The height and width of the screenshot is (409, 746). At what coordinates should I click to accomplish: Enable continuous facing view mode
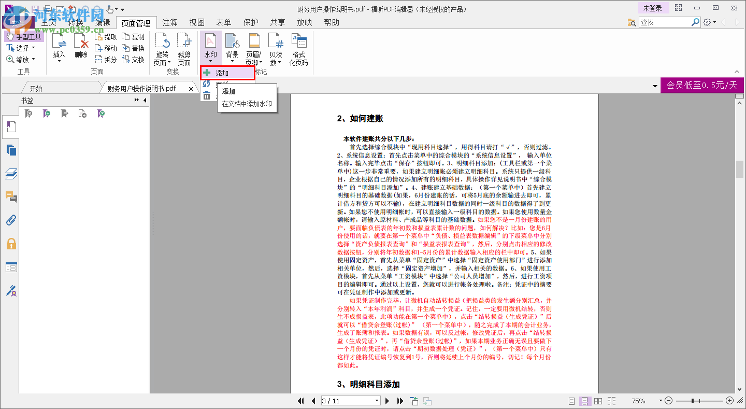pyautogui.click(x=611, y=401)
